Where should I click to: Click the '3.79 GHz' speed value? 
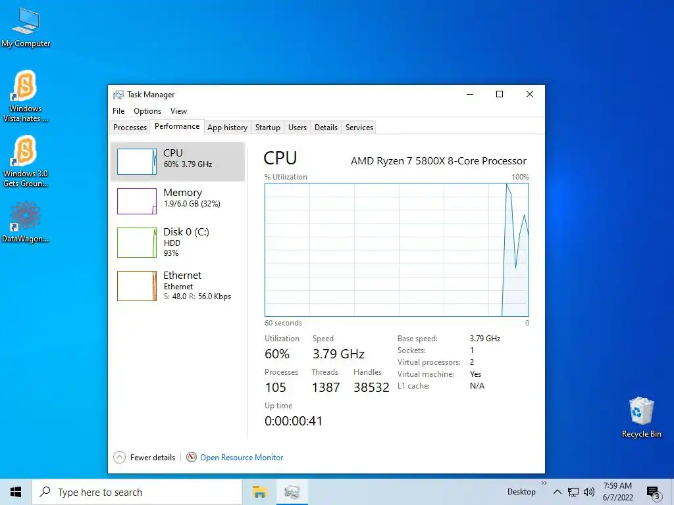click(x=339, y=354)
